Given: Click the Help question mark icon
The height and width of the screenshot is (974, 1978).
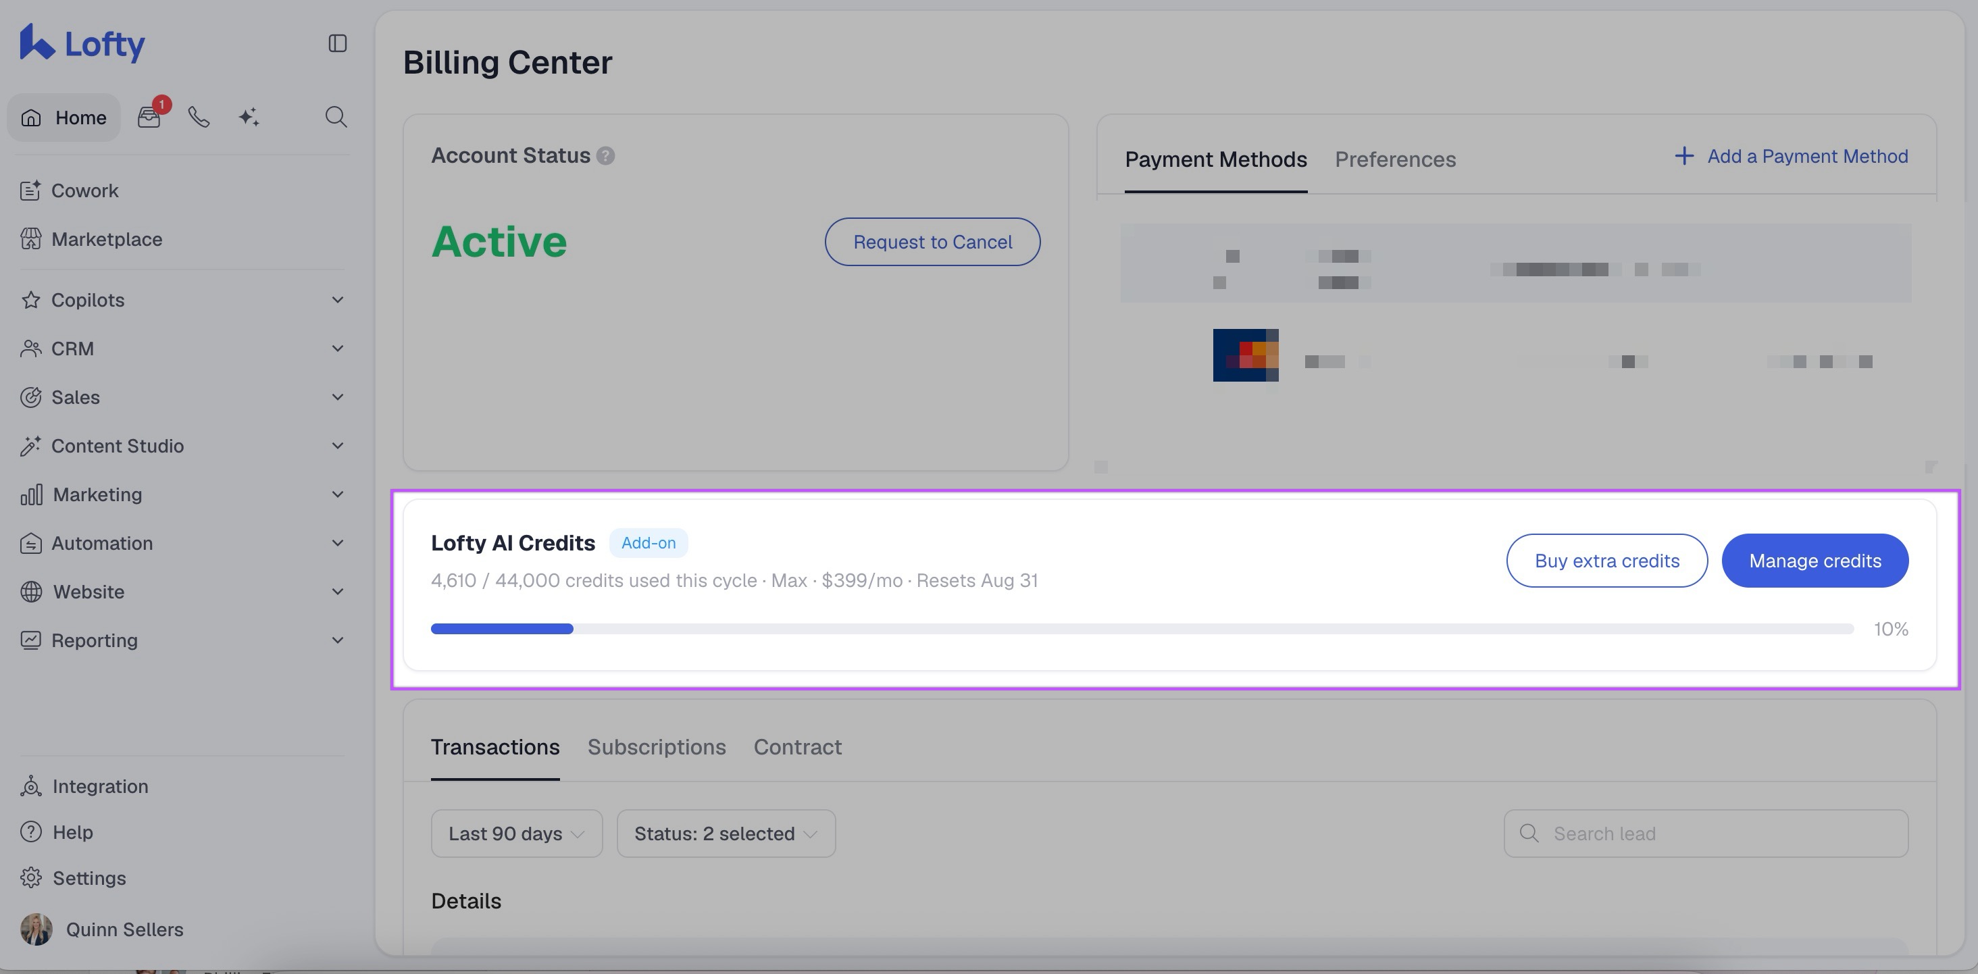Looking at the screenshot, I should point(30,832).
